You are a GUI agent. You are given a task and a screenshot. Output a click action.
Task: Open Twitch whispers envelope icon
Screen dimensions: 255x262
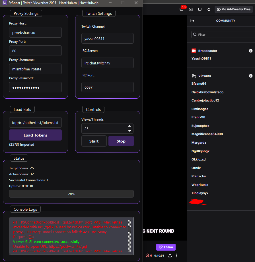click(x=191, y=9)
